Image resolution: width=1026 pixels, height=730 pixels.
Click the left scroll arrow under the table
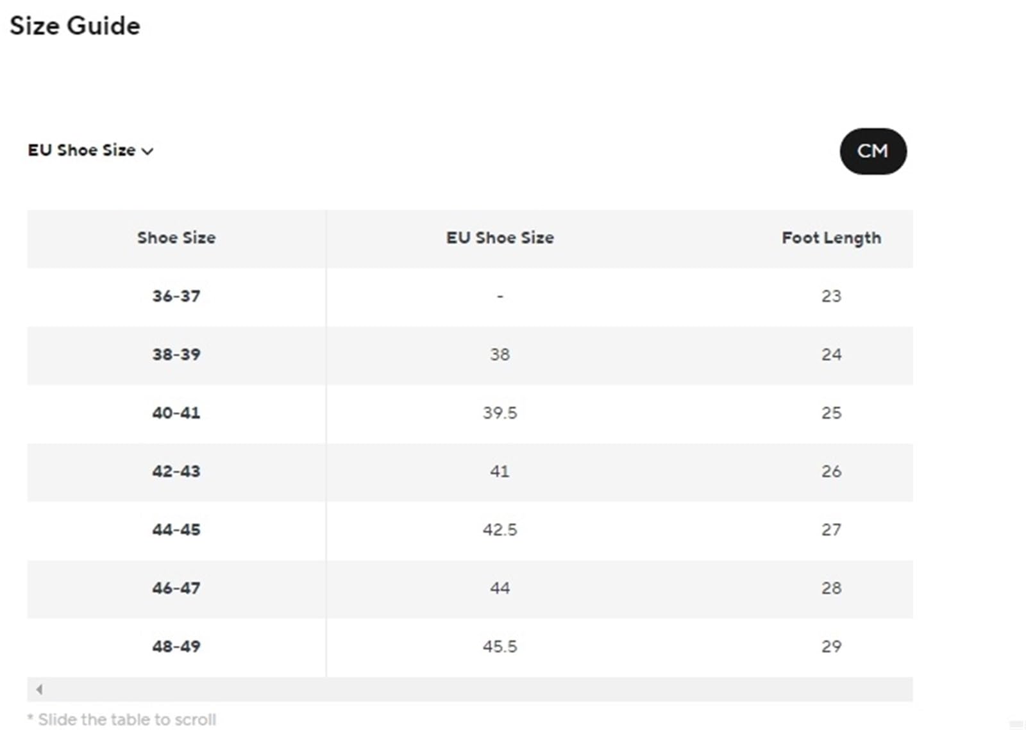(40, 690)
